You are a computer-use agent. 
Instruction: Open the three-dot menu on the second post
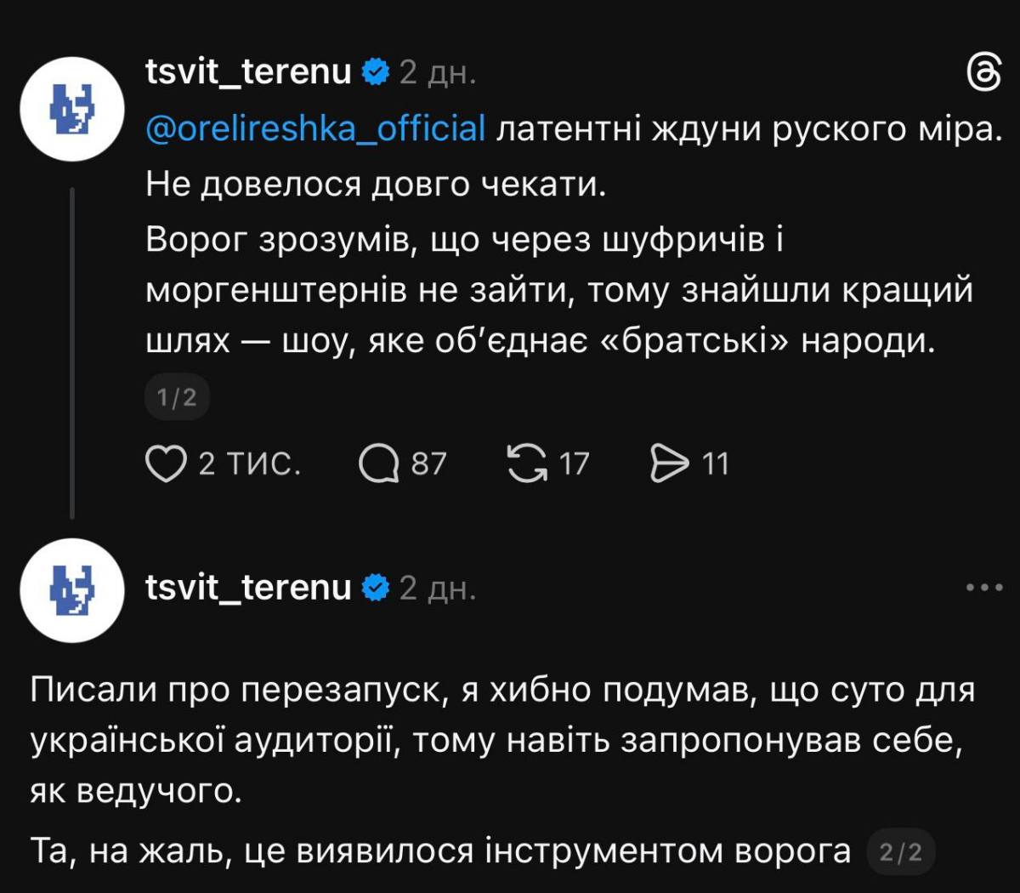[x=984, y=588]
